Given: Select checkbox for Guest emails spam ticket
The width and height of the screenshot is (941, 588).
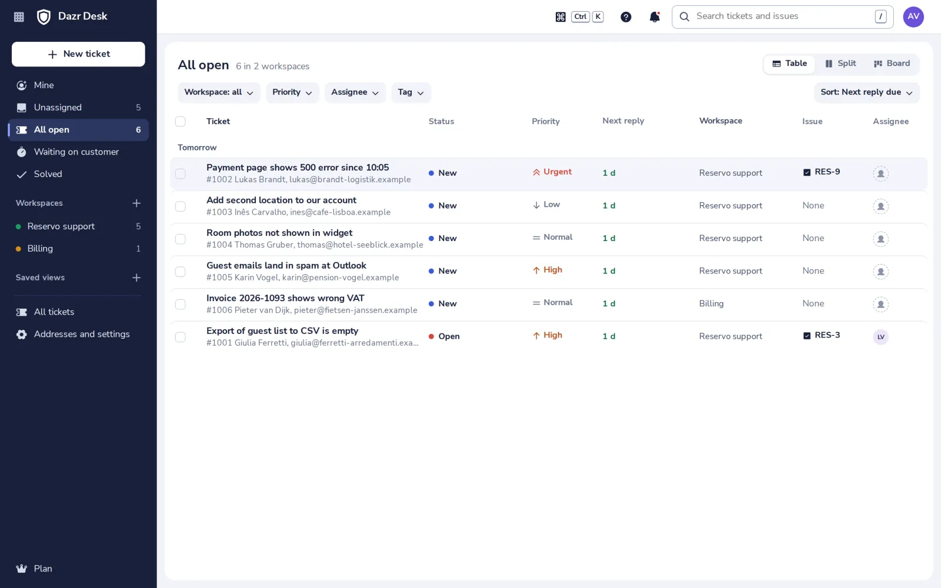Looking at the screenshot, I should [x=181, y=272].
